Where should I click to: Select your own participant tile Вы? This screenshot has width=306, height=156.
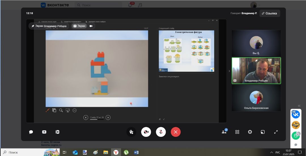tap(256, 43)
